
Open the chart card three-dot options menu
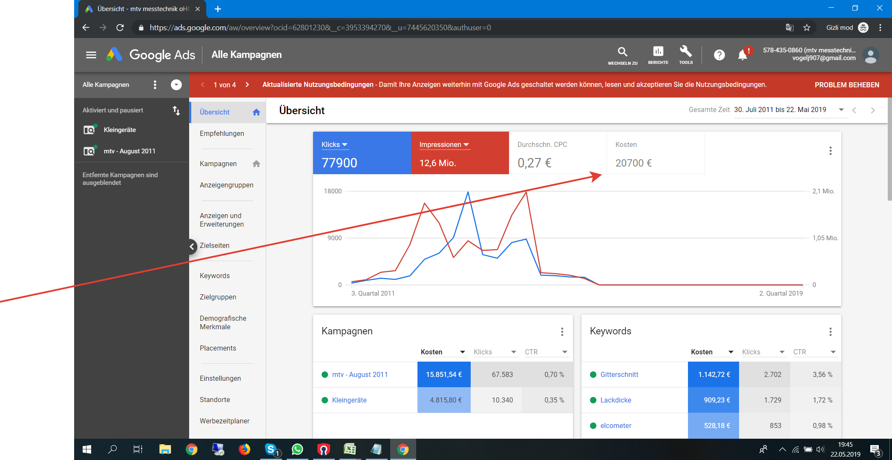point(830,151)
